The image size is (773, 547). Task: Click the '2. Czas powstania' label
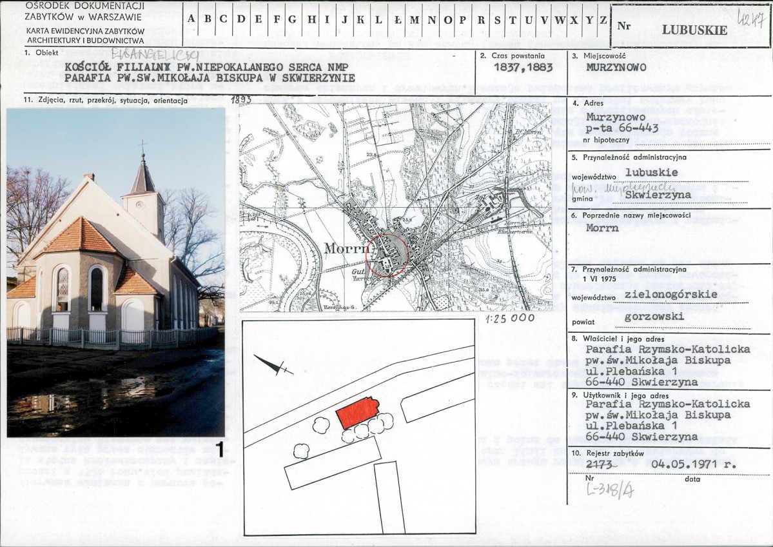tap(513, 55)
